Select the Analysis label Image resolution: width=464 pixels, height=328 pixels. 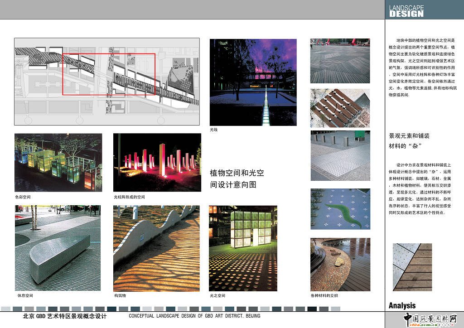(x=402, y=305)
